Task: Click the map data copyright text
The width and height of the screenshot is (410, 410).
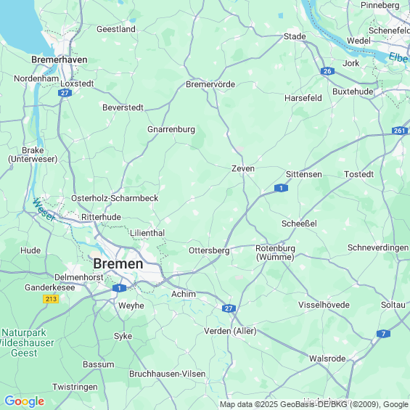Action: click(314, 404)
